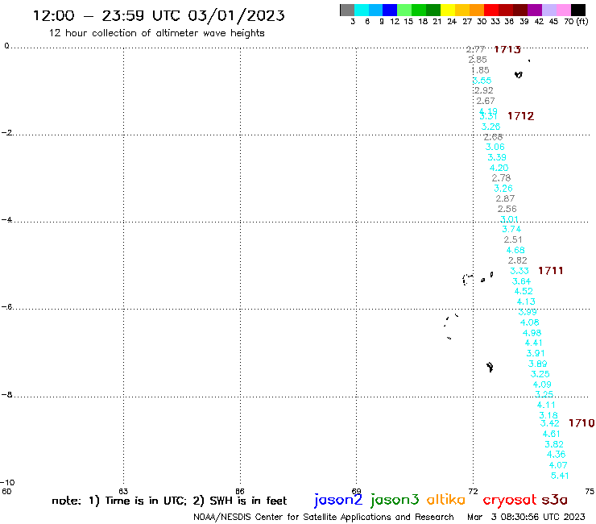
Task: Click the wave height value 3.06
Action: tap(495, 147)
